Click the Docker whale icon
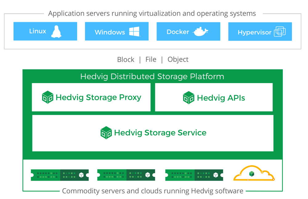Viewport: 308px width, 199px height. [201, 31]
